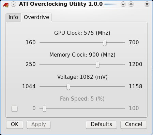Enable the Fan Speed checkbox
This screenshot has height=135, width=153.
tap(14, 108)
